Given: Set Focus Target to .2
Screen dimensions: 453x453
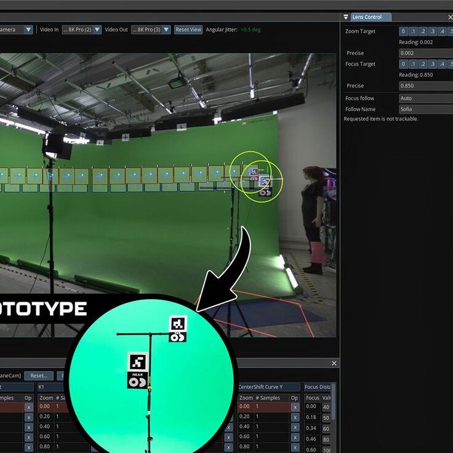Looking at the screenshot, I should tap(423, 64).
